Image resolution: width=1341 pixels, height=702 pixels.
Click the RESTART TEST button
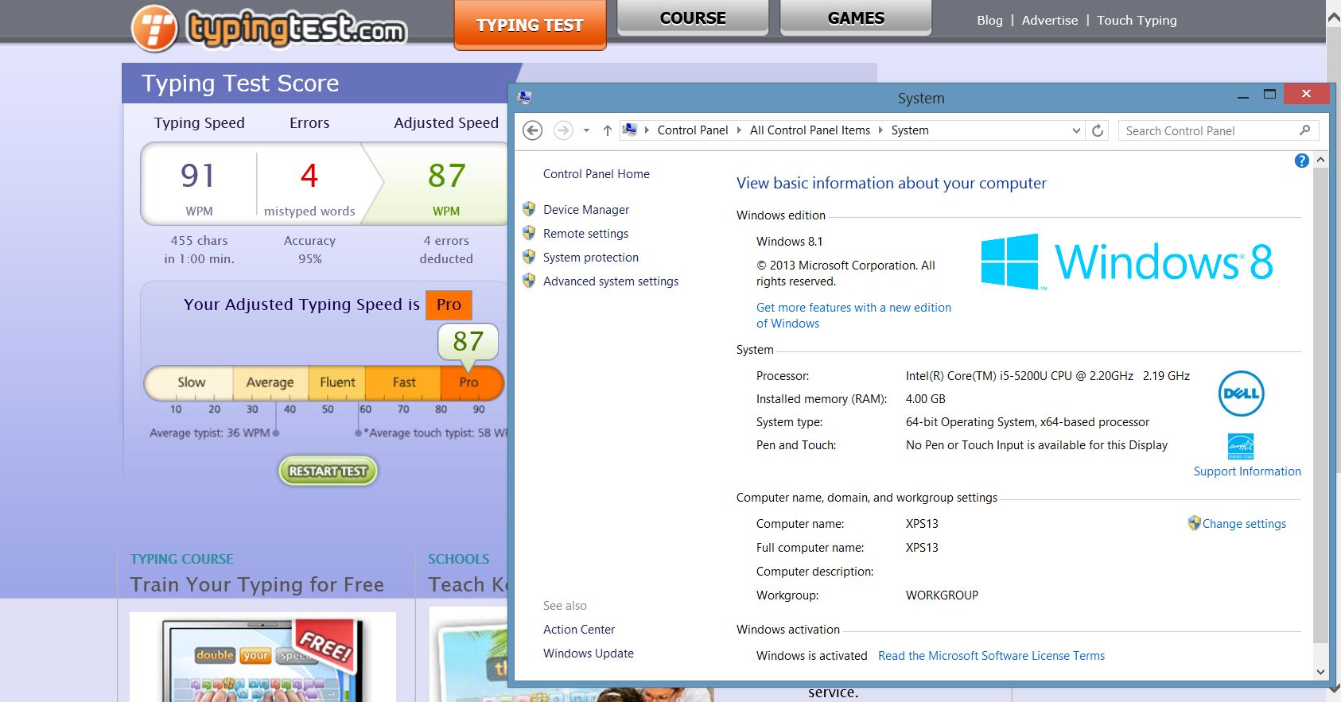[328, 471]
